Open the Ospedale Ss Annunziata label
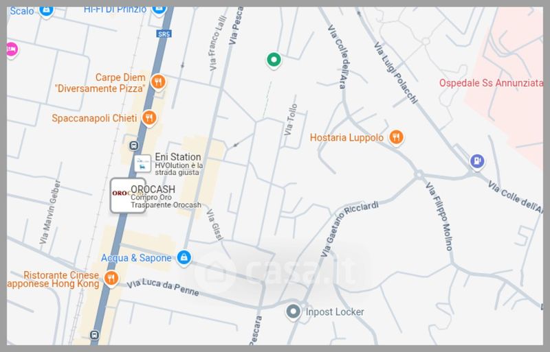Image resolution: width=550 pixels, height=352 pixels. point(491,83)
